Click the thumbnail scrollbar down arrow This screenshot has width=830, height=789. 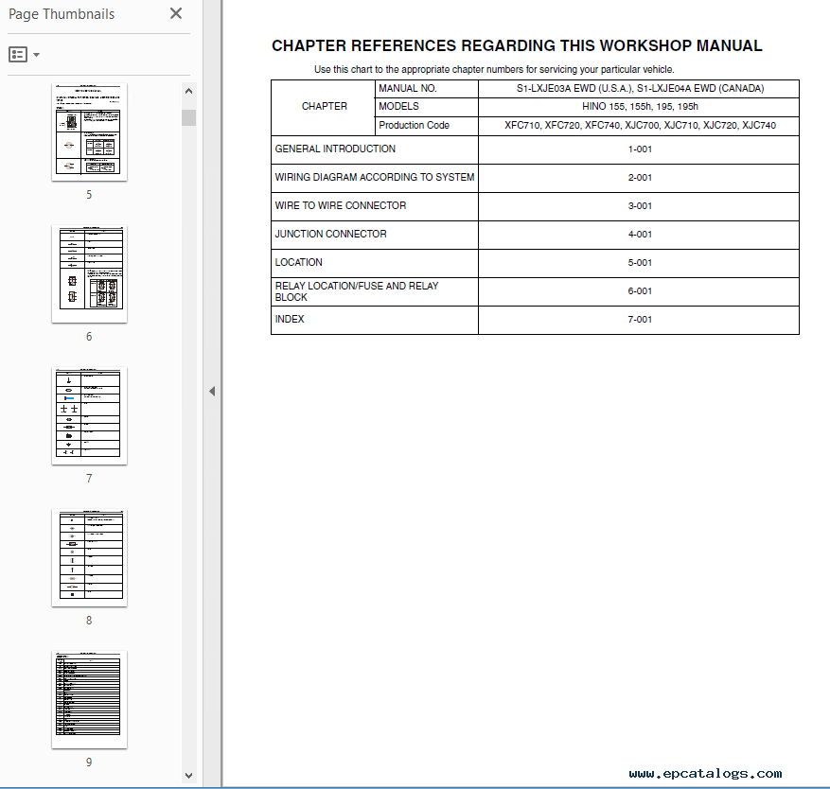pos(188,776)
